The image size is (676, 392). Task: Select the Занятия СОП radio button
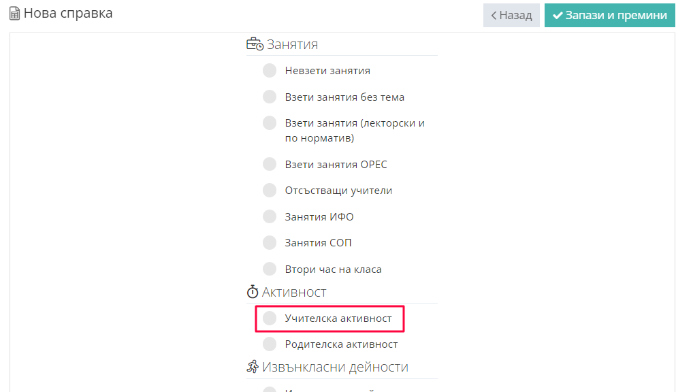pyautogui.click(x=270, y=243)
